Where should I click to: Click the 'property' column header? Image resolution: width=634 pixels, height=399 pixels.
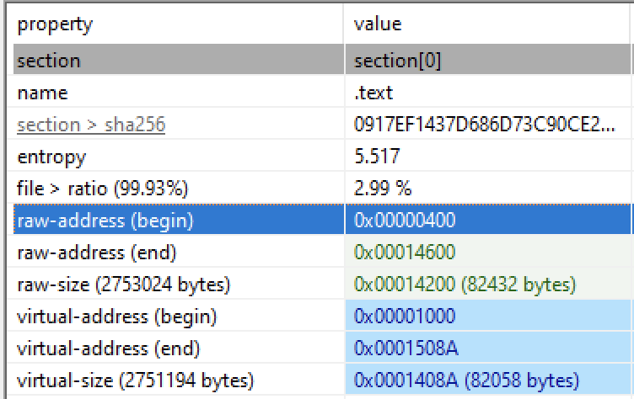[x=55, y=24]
